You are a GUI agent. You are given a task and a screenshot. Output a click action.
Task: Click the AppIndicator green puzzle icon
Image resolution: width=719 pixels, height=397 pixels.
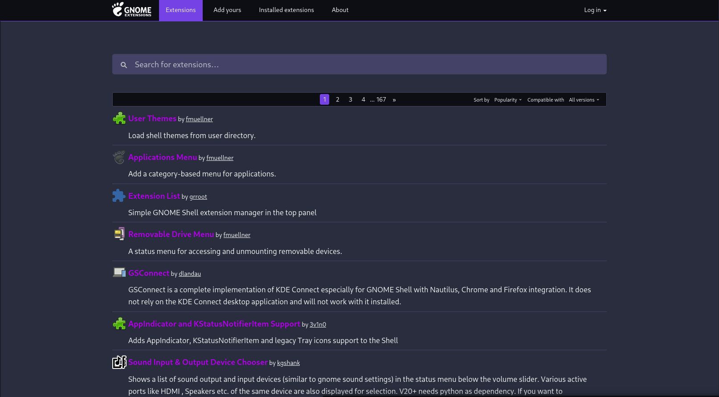pyautogui.click(x=119, y=323)
